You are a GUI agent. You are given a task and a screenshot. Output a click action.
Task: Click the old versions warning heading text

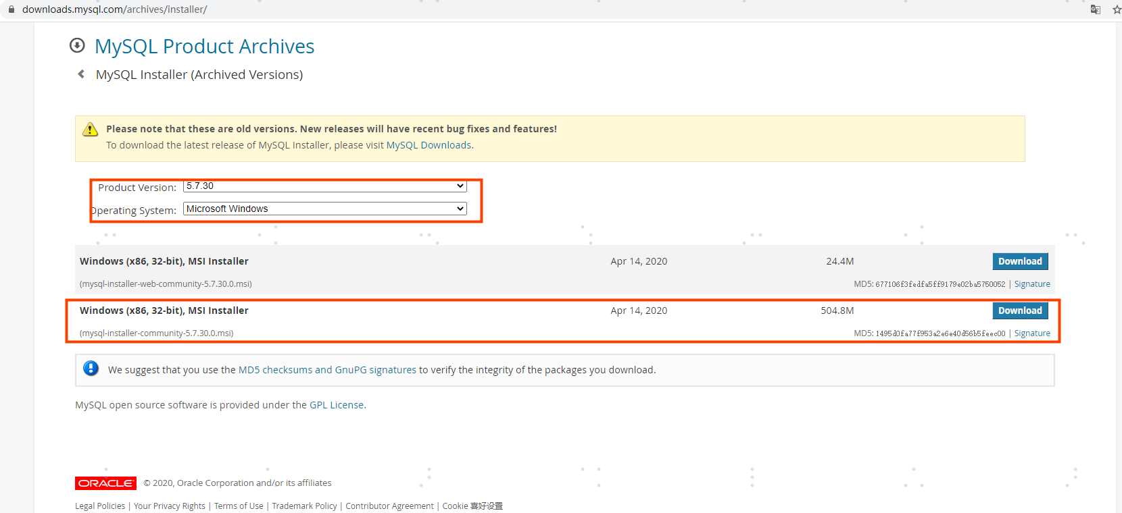pos(331,129)
